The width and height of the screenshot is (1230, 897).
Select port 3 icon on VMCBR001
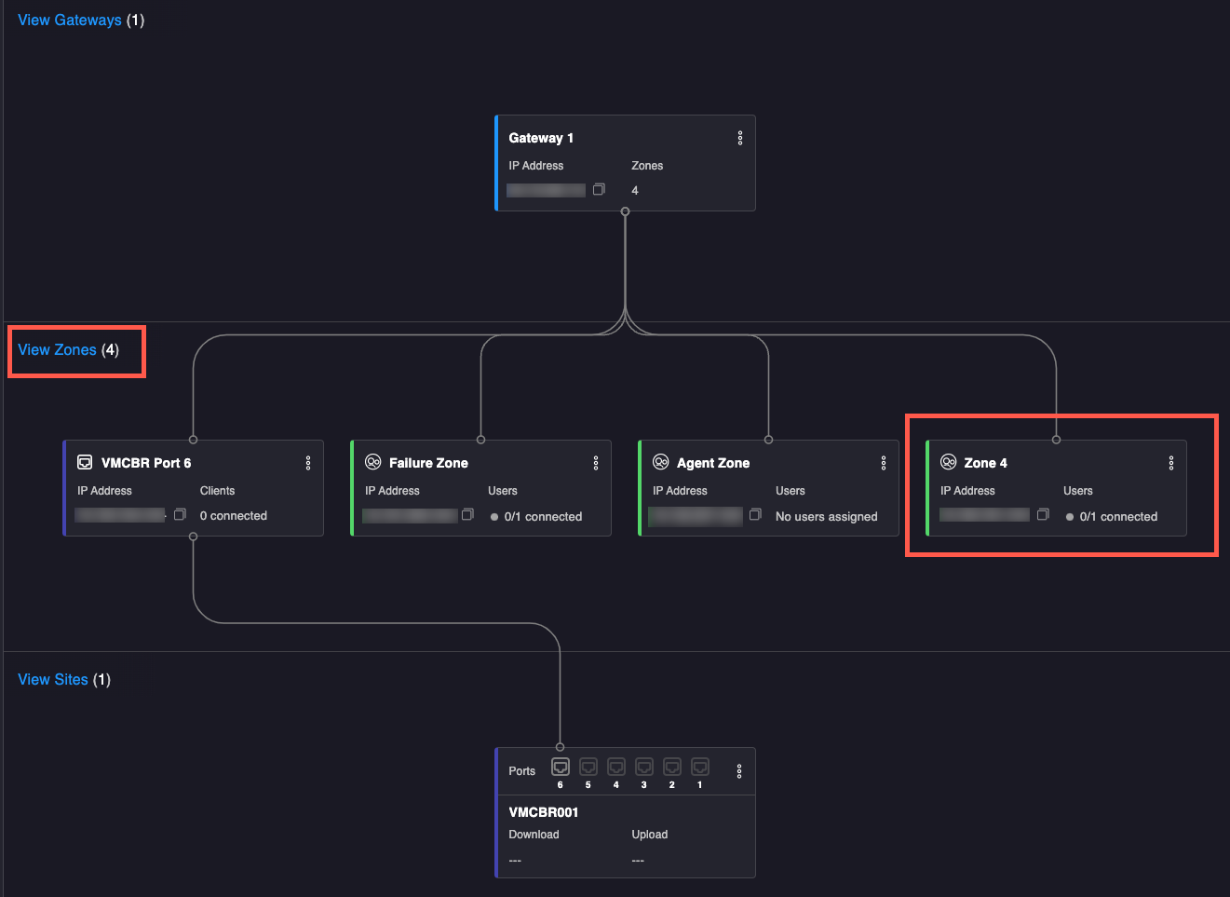[x=644, y=767]
